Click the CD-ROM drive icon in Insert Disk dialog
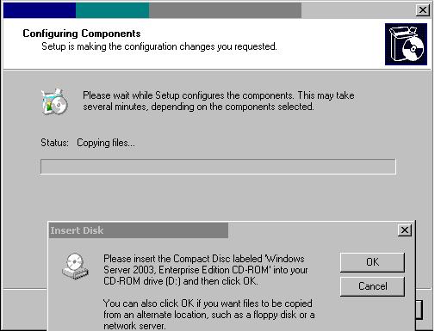The height and width of the screenshot is (331, 441). coord(75,266)
